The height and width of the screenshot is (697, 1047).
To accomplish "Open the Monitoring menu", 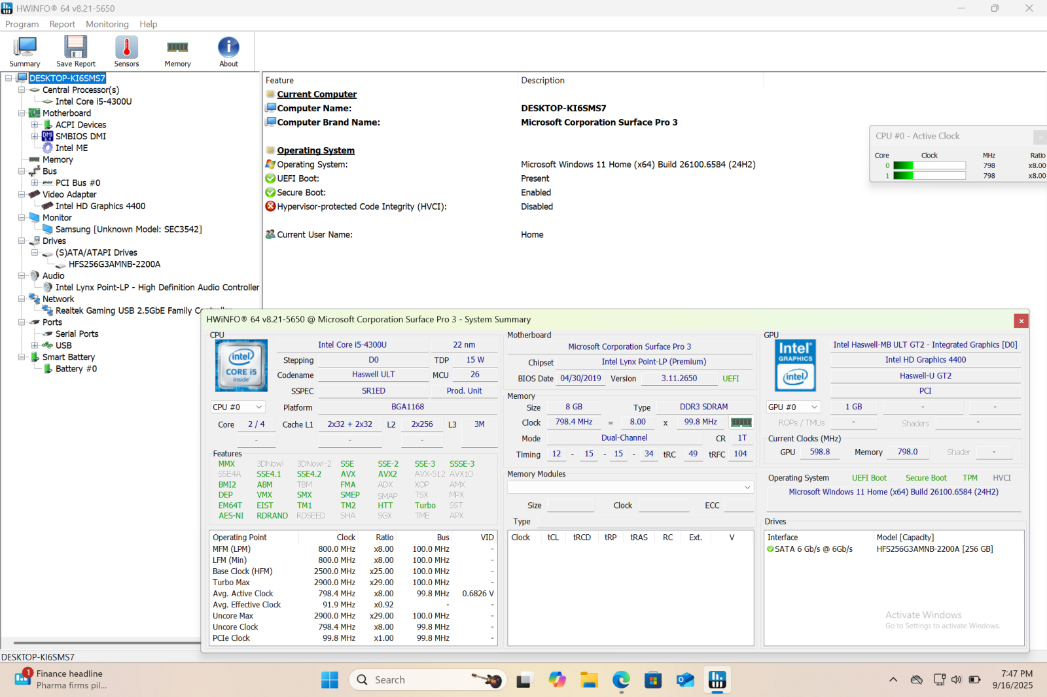I will (107, 24).
